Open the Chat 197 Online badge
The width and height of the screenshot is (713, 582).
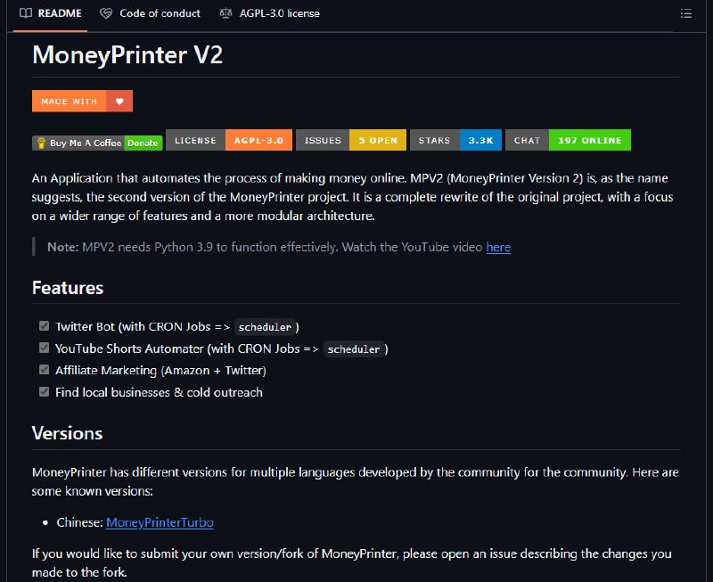point(568,140)
